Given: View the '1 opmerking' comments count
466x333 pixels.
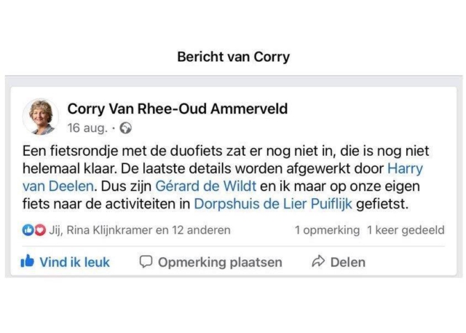Looking at the screenshot, I should click(x=327, y=230).
